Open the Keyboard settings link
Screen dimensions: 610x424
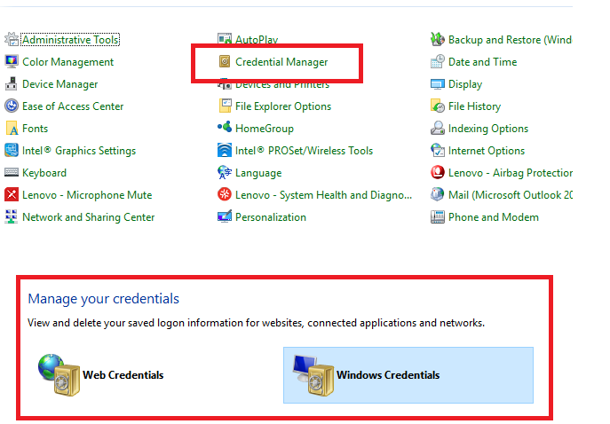(x=44, y=173)
